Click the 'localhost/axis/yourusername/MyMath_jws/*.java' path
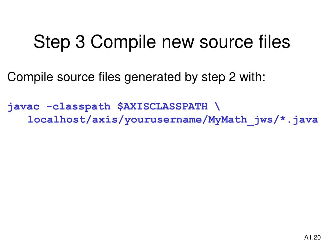 coord(173,120)
